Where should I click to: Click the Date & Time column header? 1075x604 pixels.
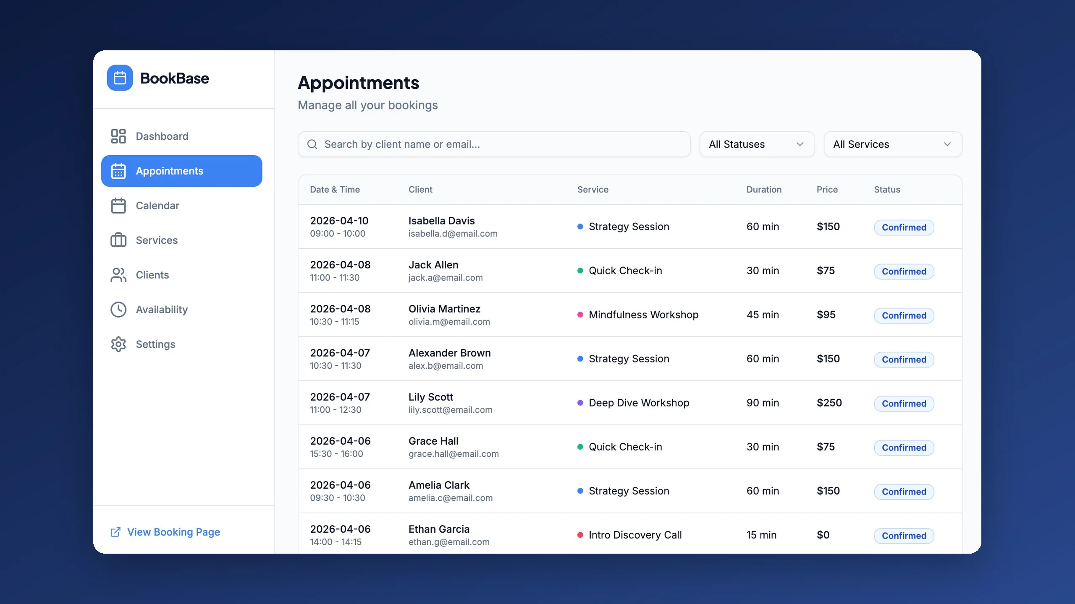click(335, 190)
